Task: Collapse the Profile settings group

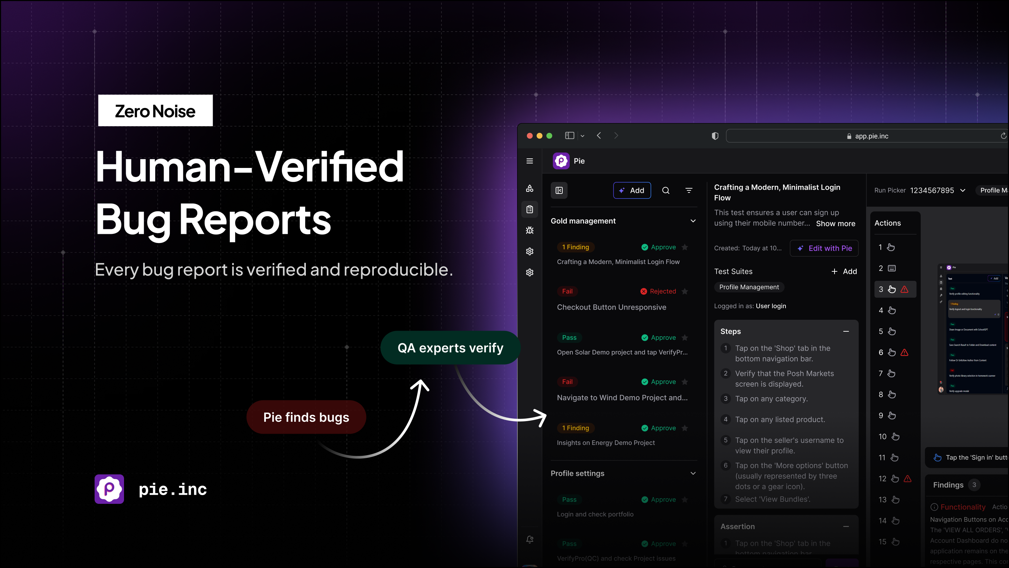Action: 693,474
